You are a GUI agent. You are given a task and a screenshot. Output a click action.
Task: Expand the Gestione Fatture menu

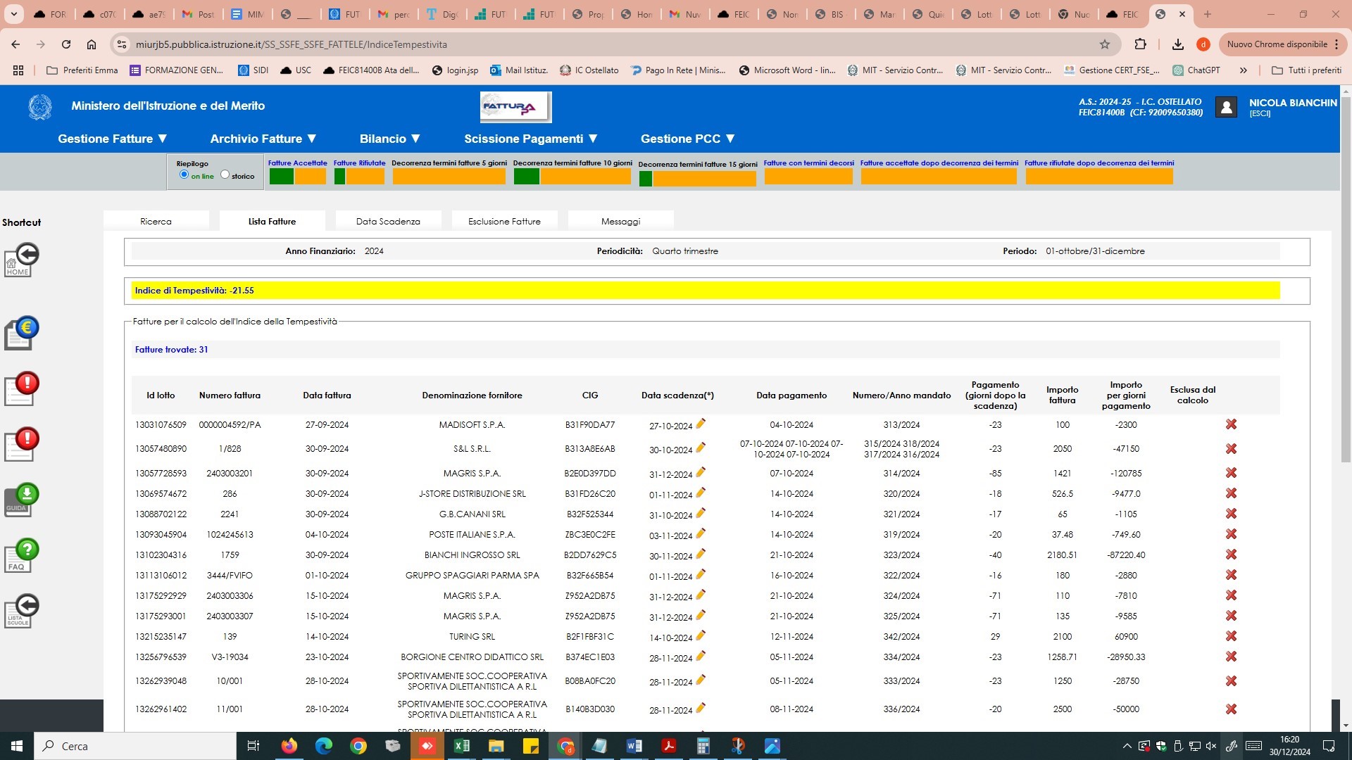[x=113, y=139]
